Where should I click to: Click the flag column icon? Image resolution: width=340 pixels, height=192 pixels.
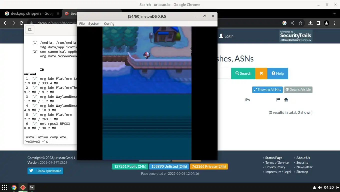(278, 100)
